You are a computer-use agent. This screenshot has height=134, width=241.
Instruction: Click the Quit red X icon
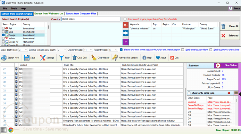point(172,58)
